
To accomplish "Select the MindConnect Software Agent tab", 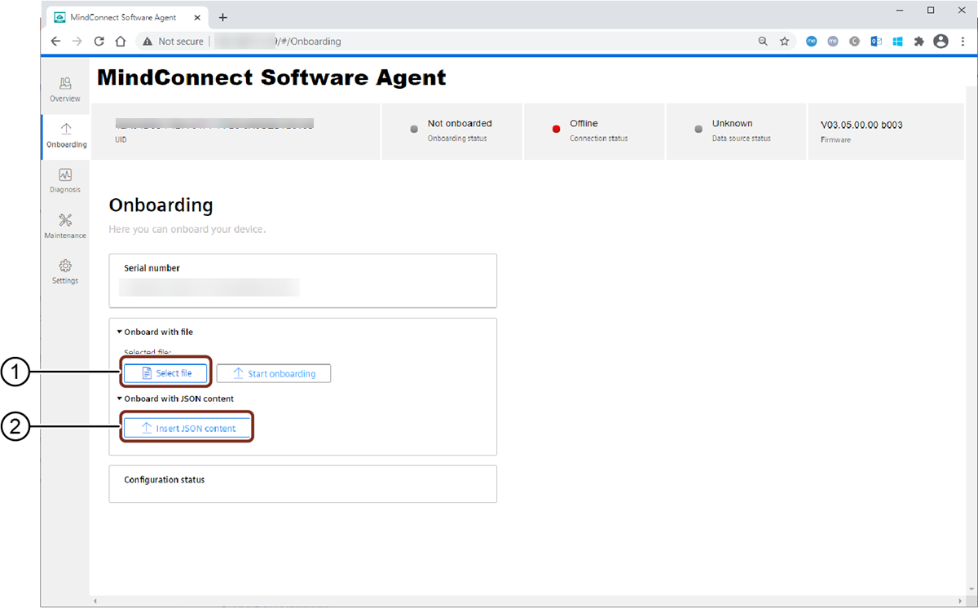I will pyautogui.click(x=128, y=17).
